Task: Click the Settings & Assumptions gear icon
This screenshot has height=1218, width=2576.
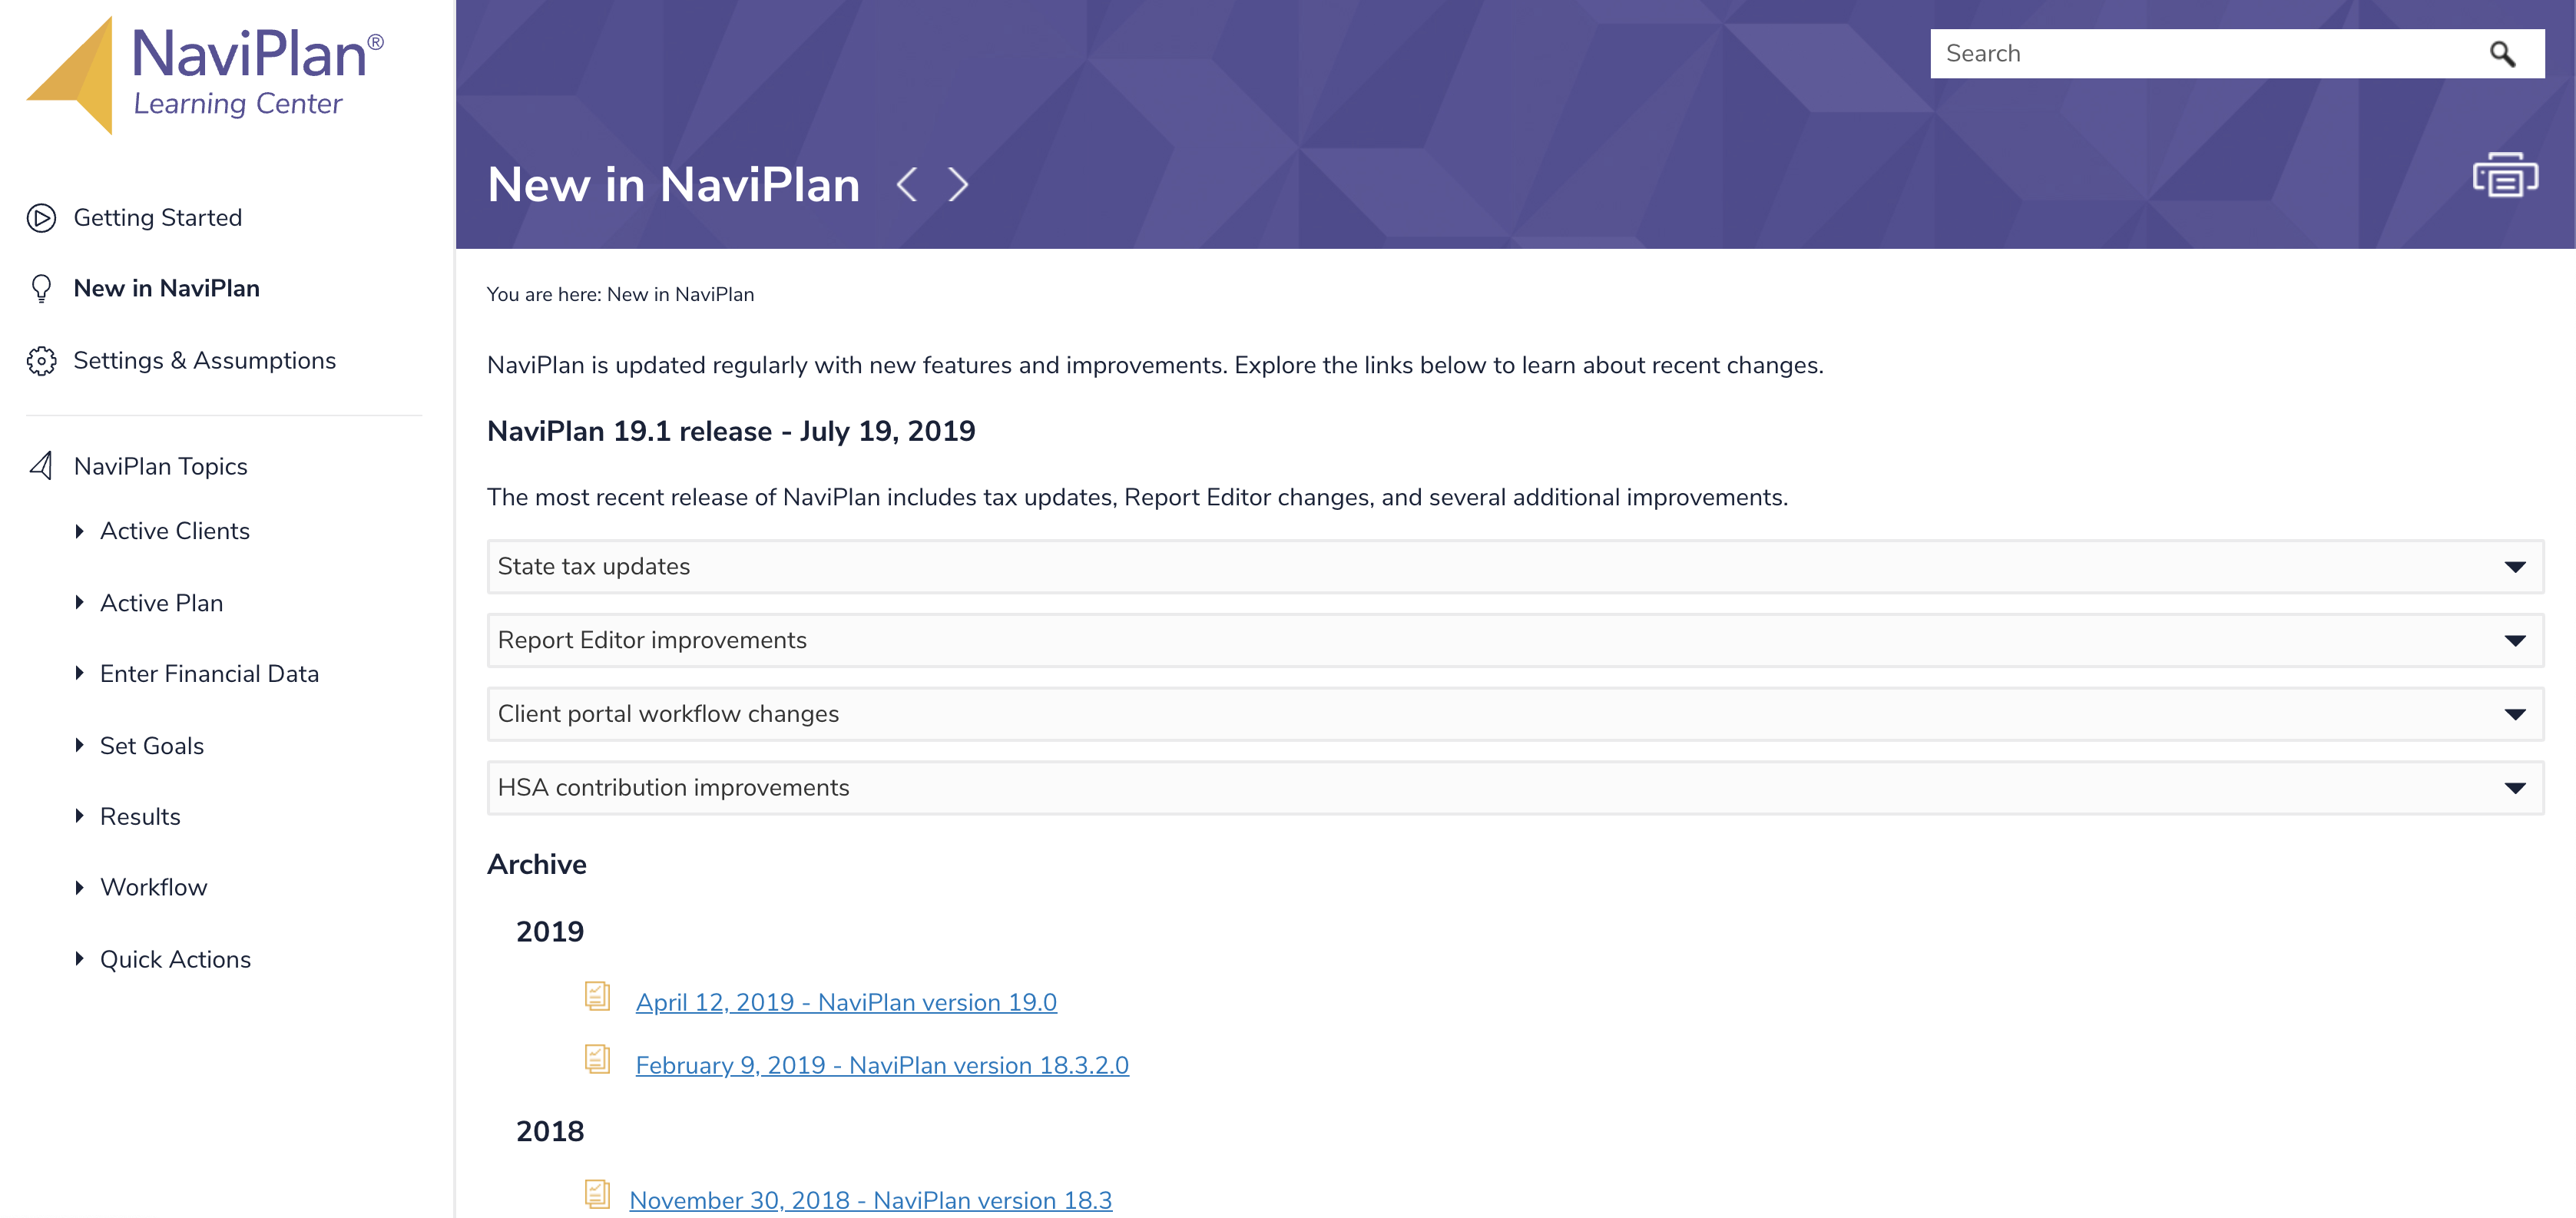Action: [41, 361]
